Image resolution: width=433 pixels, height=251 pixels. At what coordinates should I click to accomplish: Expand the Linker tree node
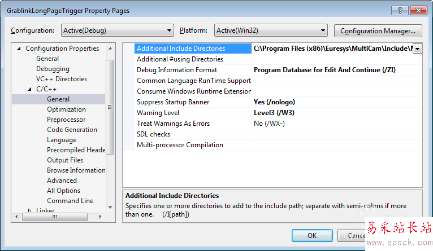pyautogui.click(x=31, y=211)
